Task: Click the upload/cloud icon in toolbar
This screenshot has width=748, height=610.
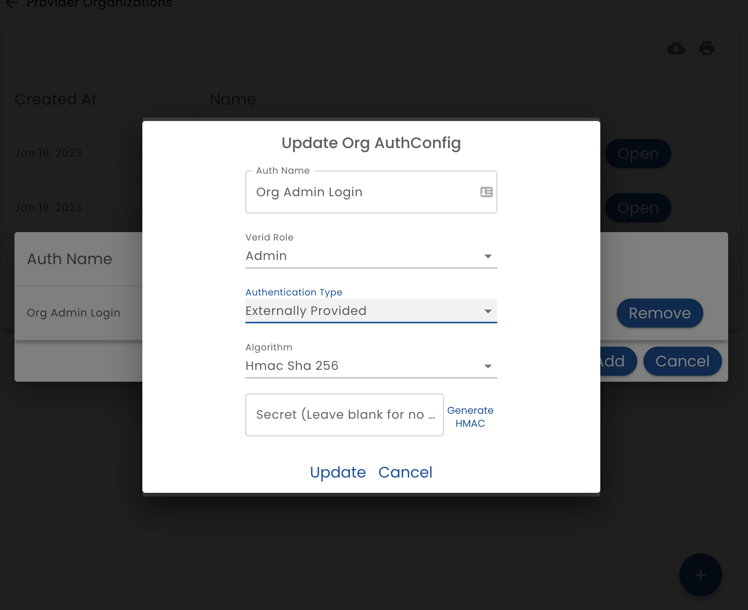Action: click(676, 48)
